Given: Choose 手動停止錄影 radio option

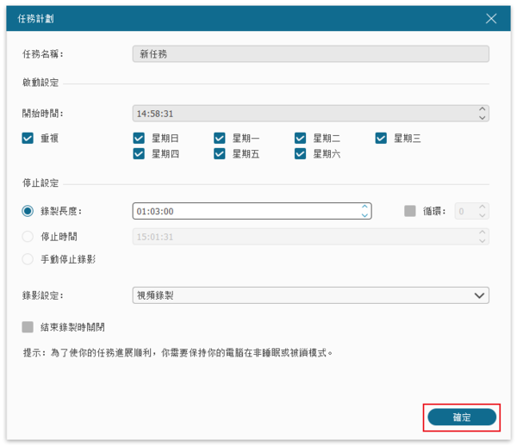Looking at the screenshot, I should pyautogui.click(x=28, y=259).
